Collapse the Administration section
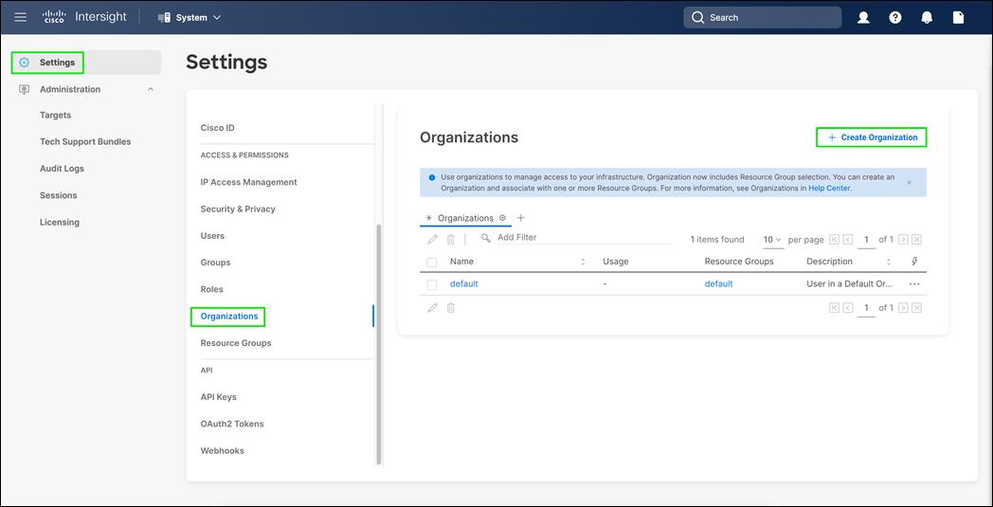The width and height of the screenshot is (993, 507). [x=150, y=89]
